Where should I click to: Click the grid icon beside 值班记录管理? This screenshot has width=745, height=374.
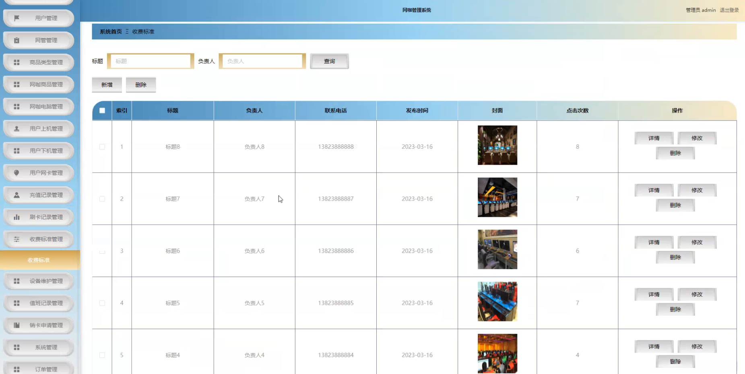click(x=17, y=303)
